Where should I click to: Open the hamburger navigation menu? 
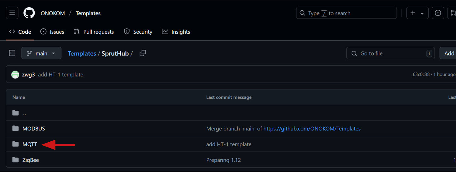pyautogui.click(x=12, y=13)
